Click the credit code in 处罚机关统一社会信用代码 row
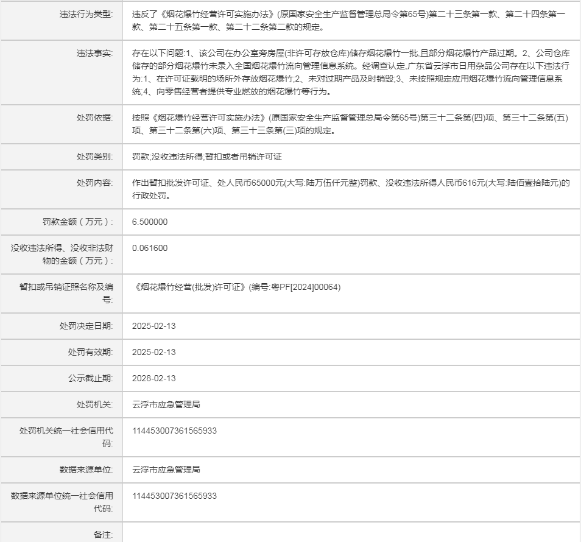Image resolution: width=581 pixels, height=542 pixels. [x=174, y=431]
